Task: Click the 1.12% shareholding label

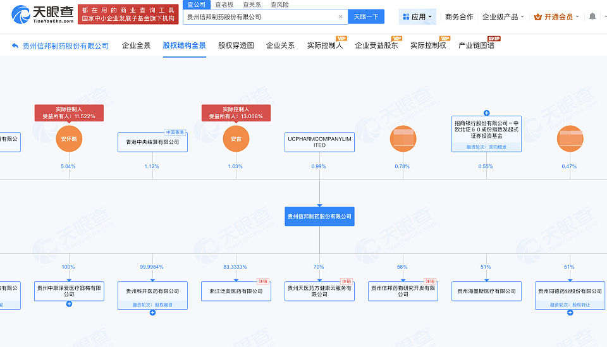Action: 152,166
